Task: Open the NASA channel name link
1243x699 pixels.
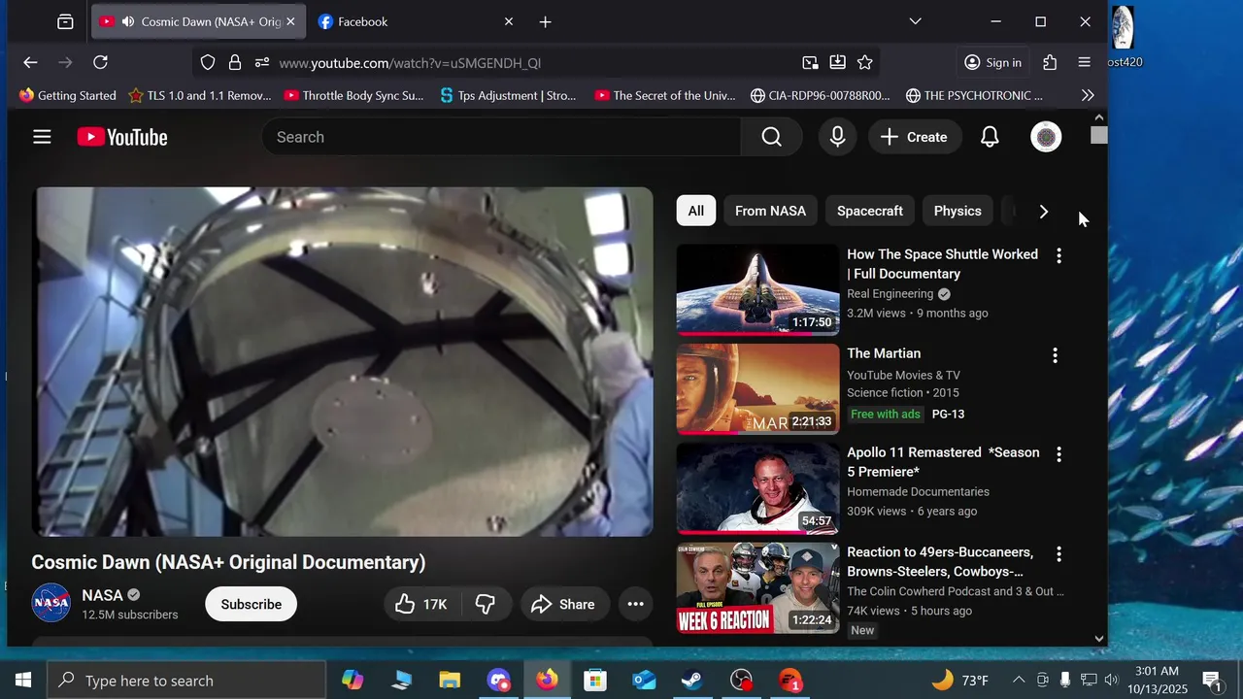Action: pos(102,595)
